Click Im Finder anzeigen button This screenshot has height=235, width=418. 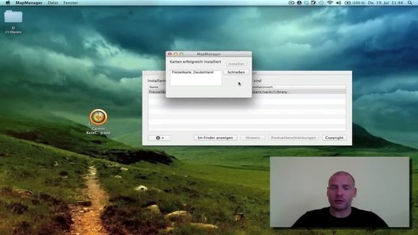tap(216, 138)
